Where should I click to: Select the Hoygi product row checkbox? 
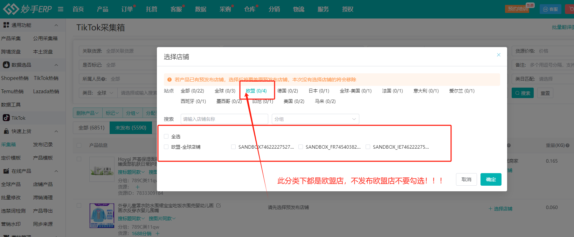(79, 159)
